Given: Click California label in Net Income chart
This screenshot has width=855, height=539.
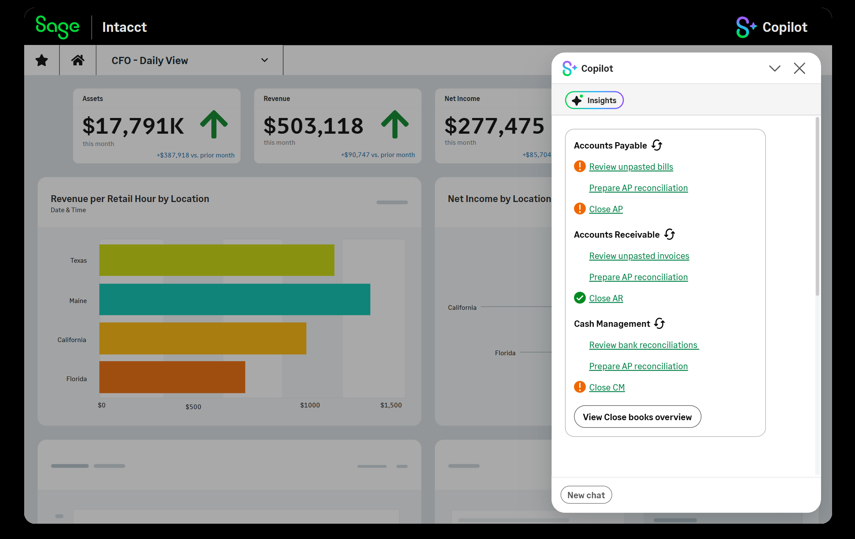Looking at the screenshot, I should (462, 308).
